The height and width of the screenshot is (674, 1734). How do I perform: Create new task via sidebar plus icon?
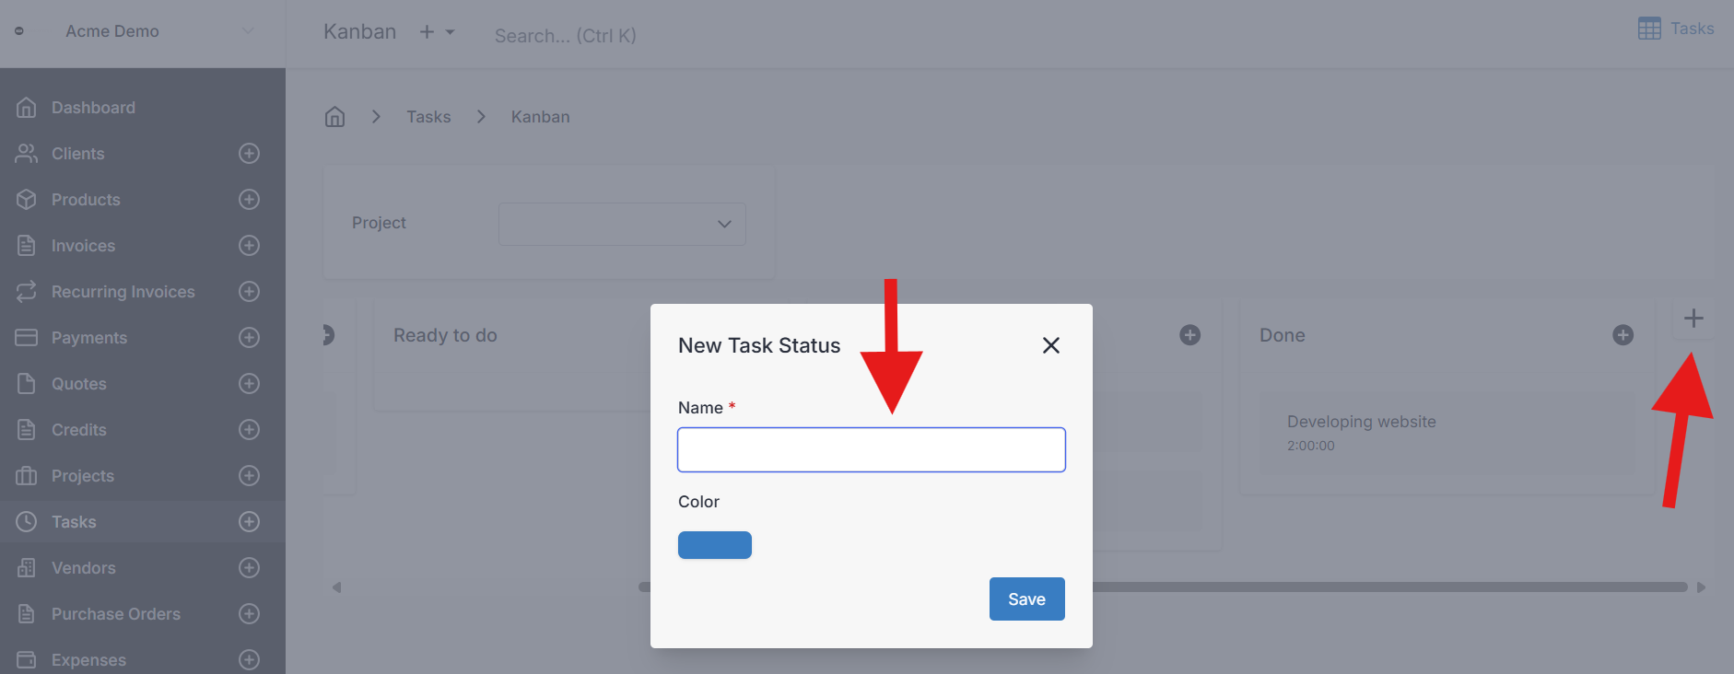coord(249,522)
